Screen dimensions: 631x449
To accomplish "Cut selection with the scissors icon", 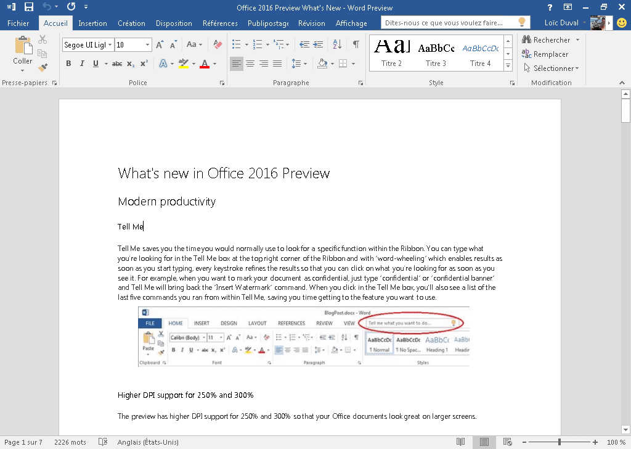I will [43, 39].
